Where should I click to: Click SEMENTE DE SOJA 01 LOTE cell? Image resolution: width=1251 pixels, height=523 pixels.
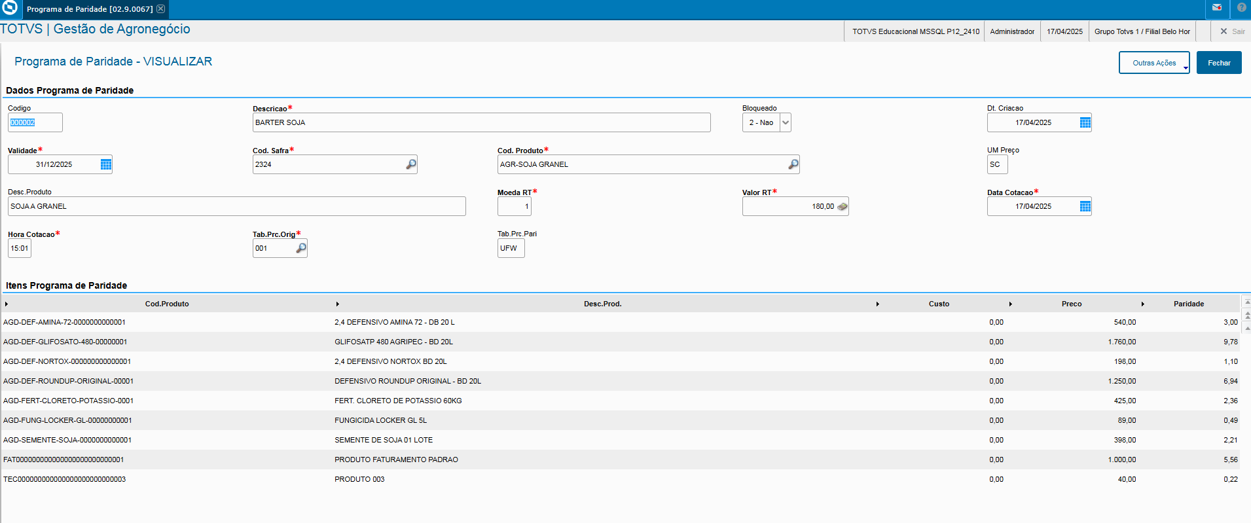[384, 440]
